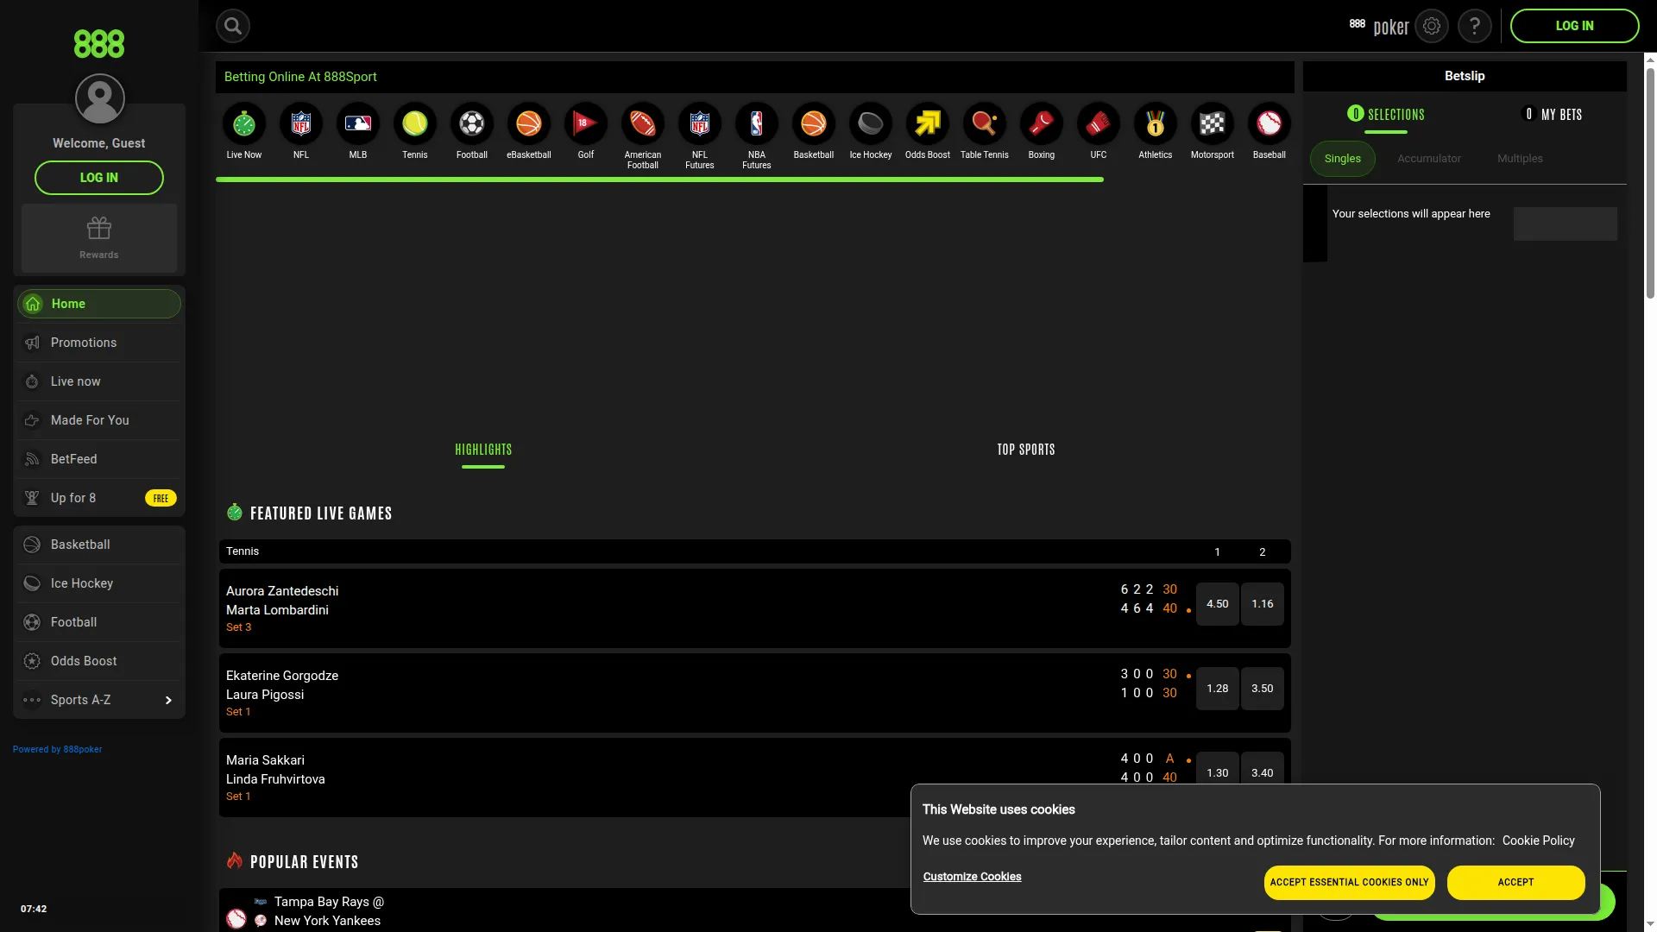Select Multiples bet type
The width and height of the screenshot is (1657, 932).
point(1520,159)
